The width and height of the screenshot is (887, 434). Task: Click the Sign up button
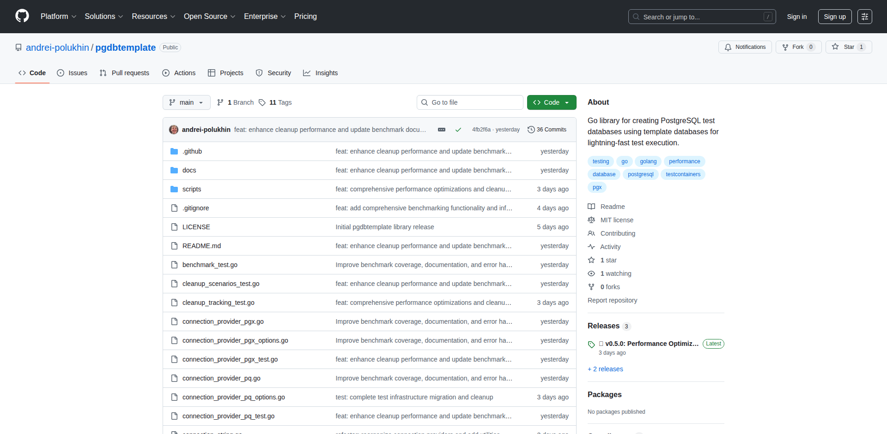835,17
